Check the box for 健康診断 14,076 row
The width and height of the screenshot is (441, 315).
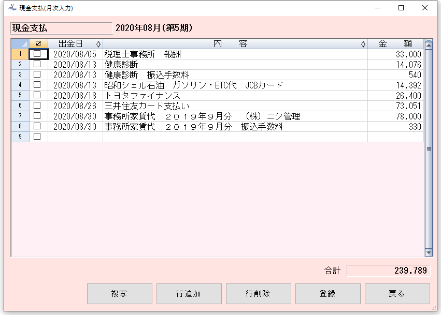coord(37,64)
